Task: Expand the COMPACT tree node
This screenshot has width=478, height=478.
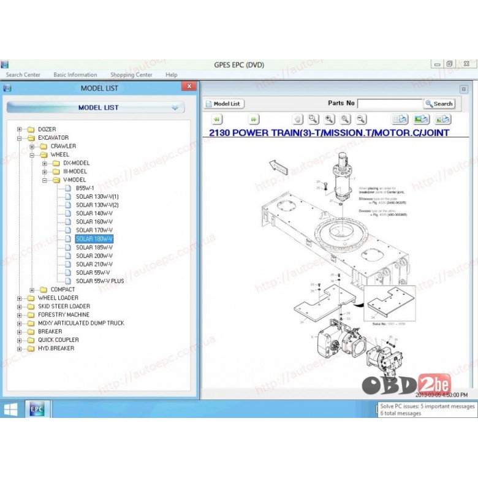Action: pyautogui.click(x=32, y=290)
